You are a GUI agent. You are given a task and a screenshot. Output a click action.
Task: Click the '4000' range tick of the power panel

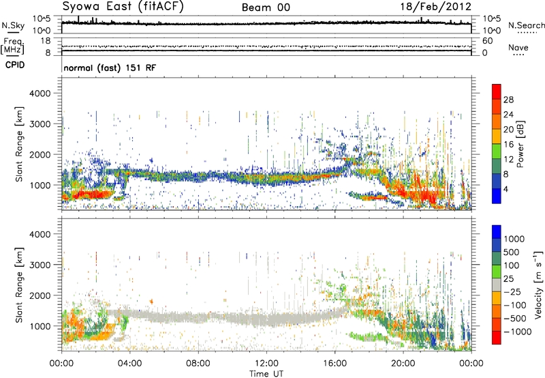click(x=40, y=93)
